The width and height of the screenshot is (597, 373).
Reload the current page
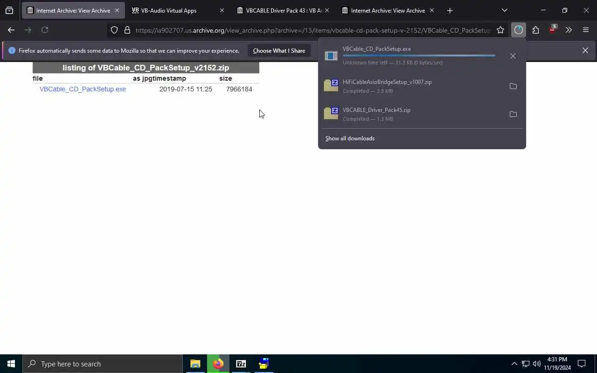tap(45, 30)
